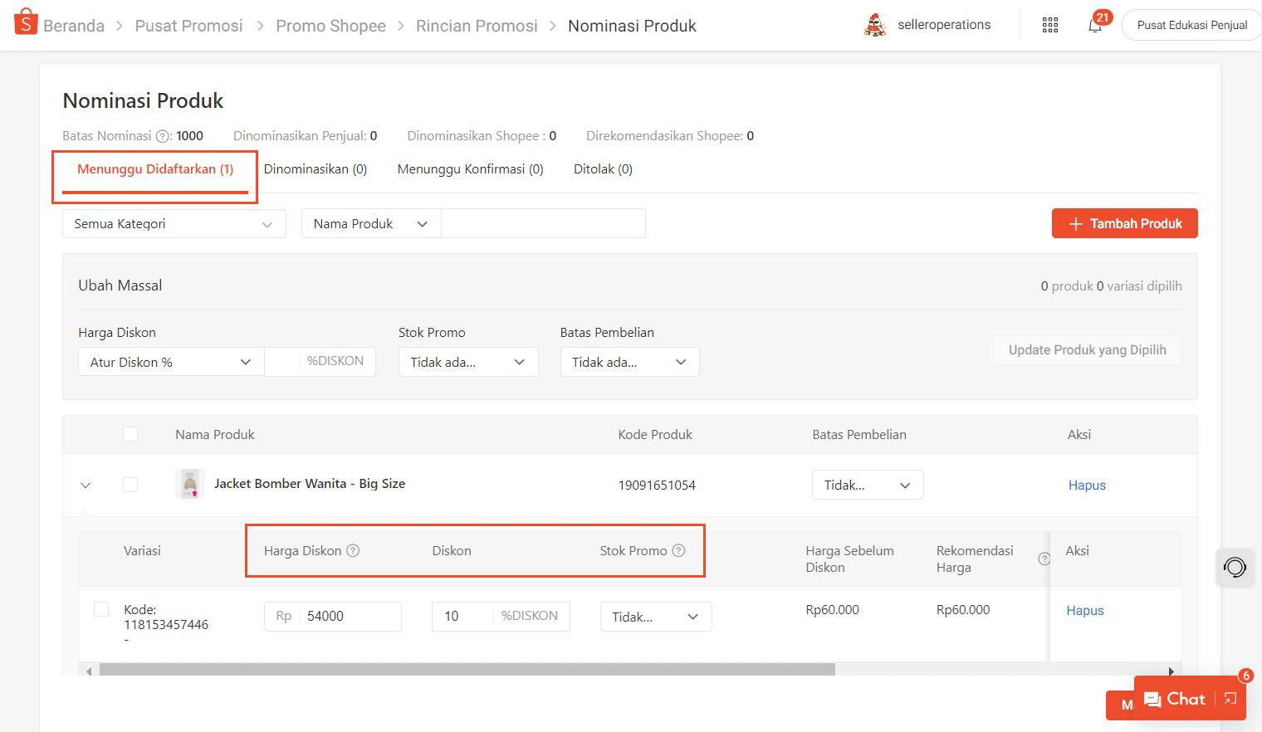Tick the variation checkbox for Kode 118153457446
The image size is (1262, 732).
tap(101, 610)
